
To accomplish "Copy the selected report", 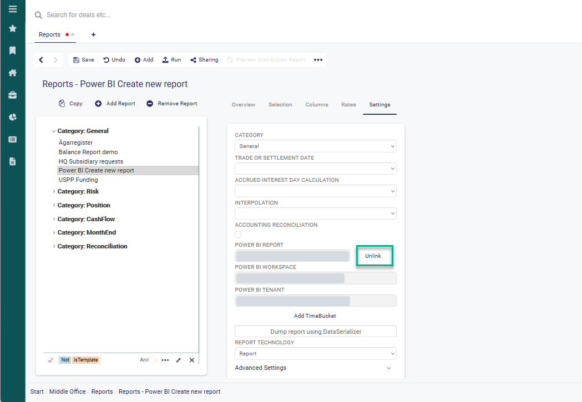I will [x=70, y=104].
